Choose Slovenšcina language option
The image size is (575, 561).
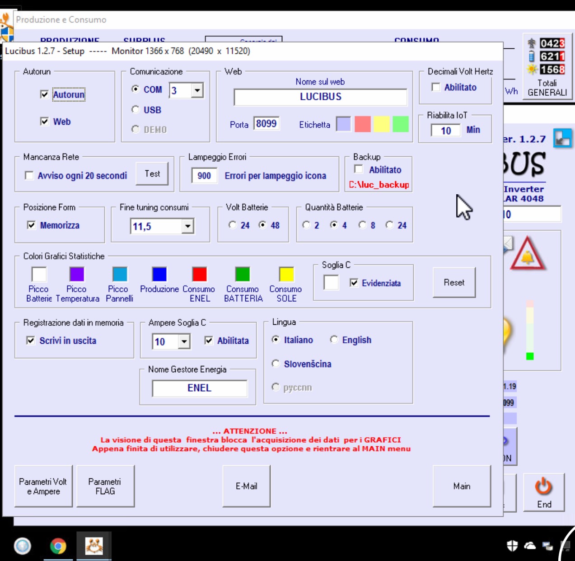point(276,363)
